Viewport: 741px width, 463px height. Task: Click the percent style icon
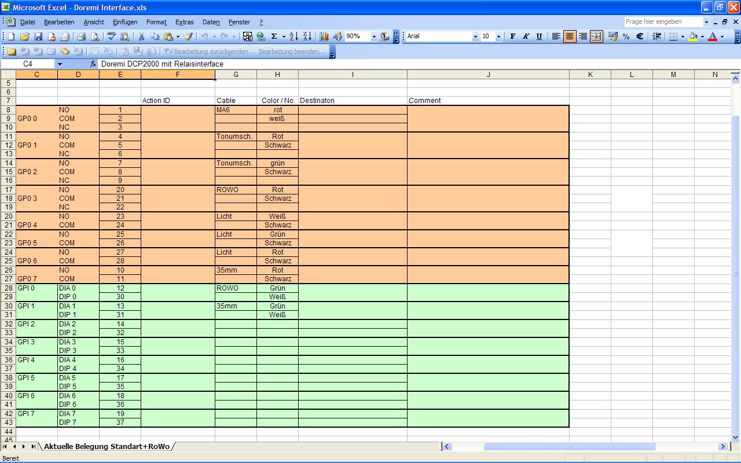pos(626,36)
